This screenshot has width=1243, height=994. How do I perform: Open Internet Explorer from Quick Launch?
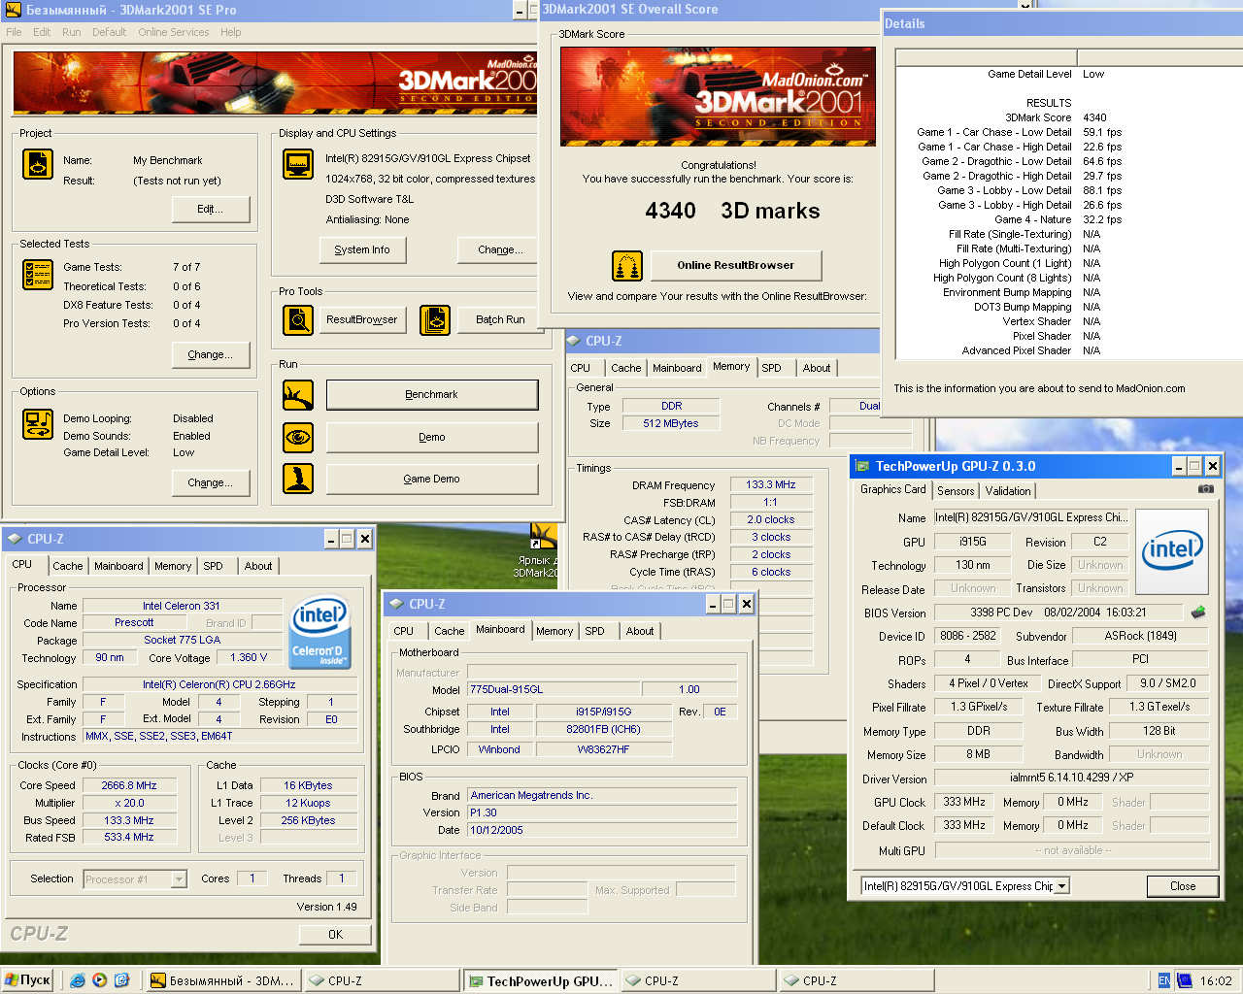coord(77,980)
